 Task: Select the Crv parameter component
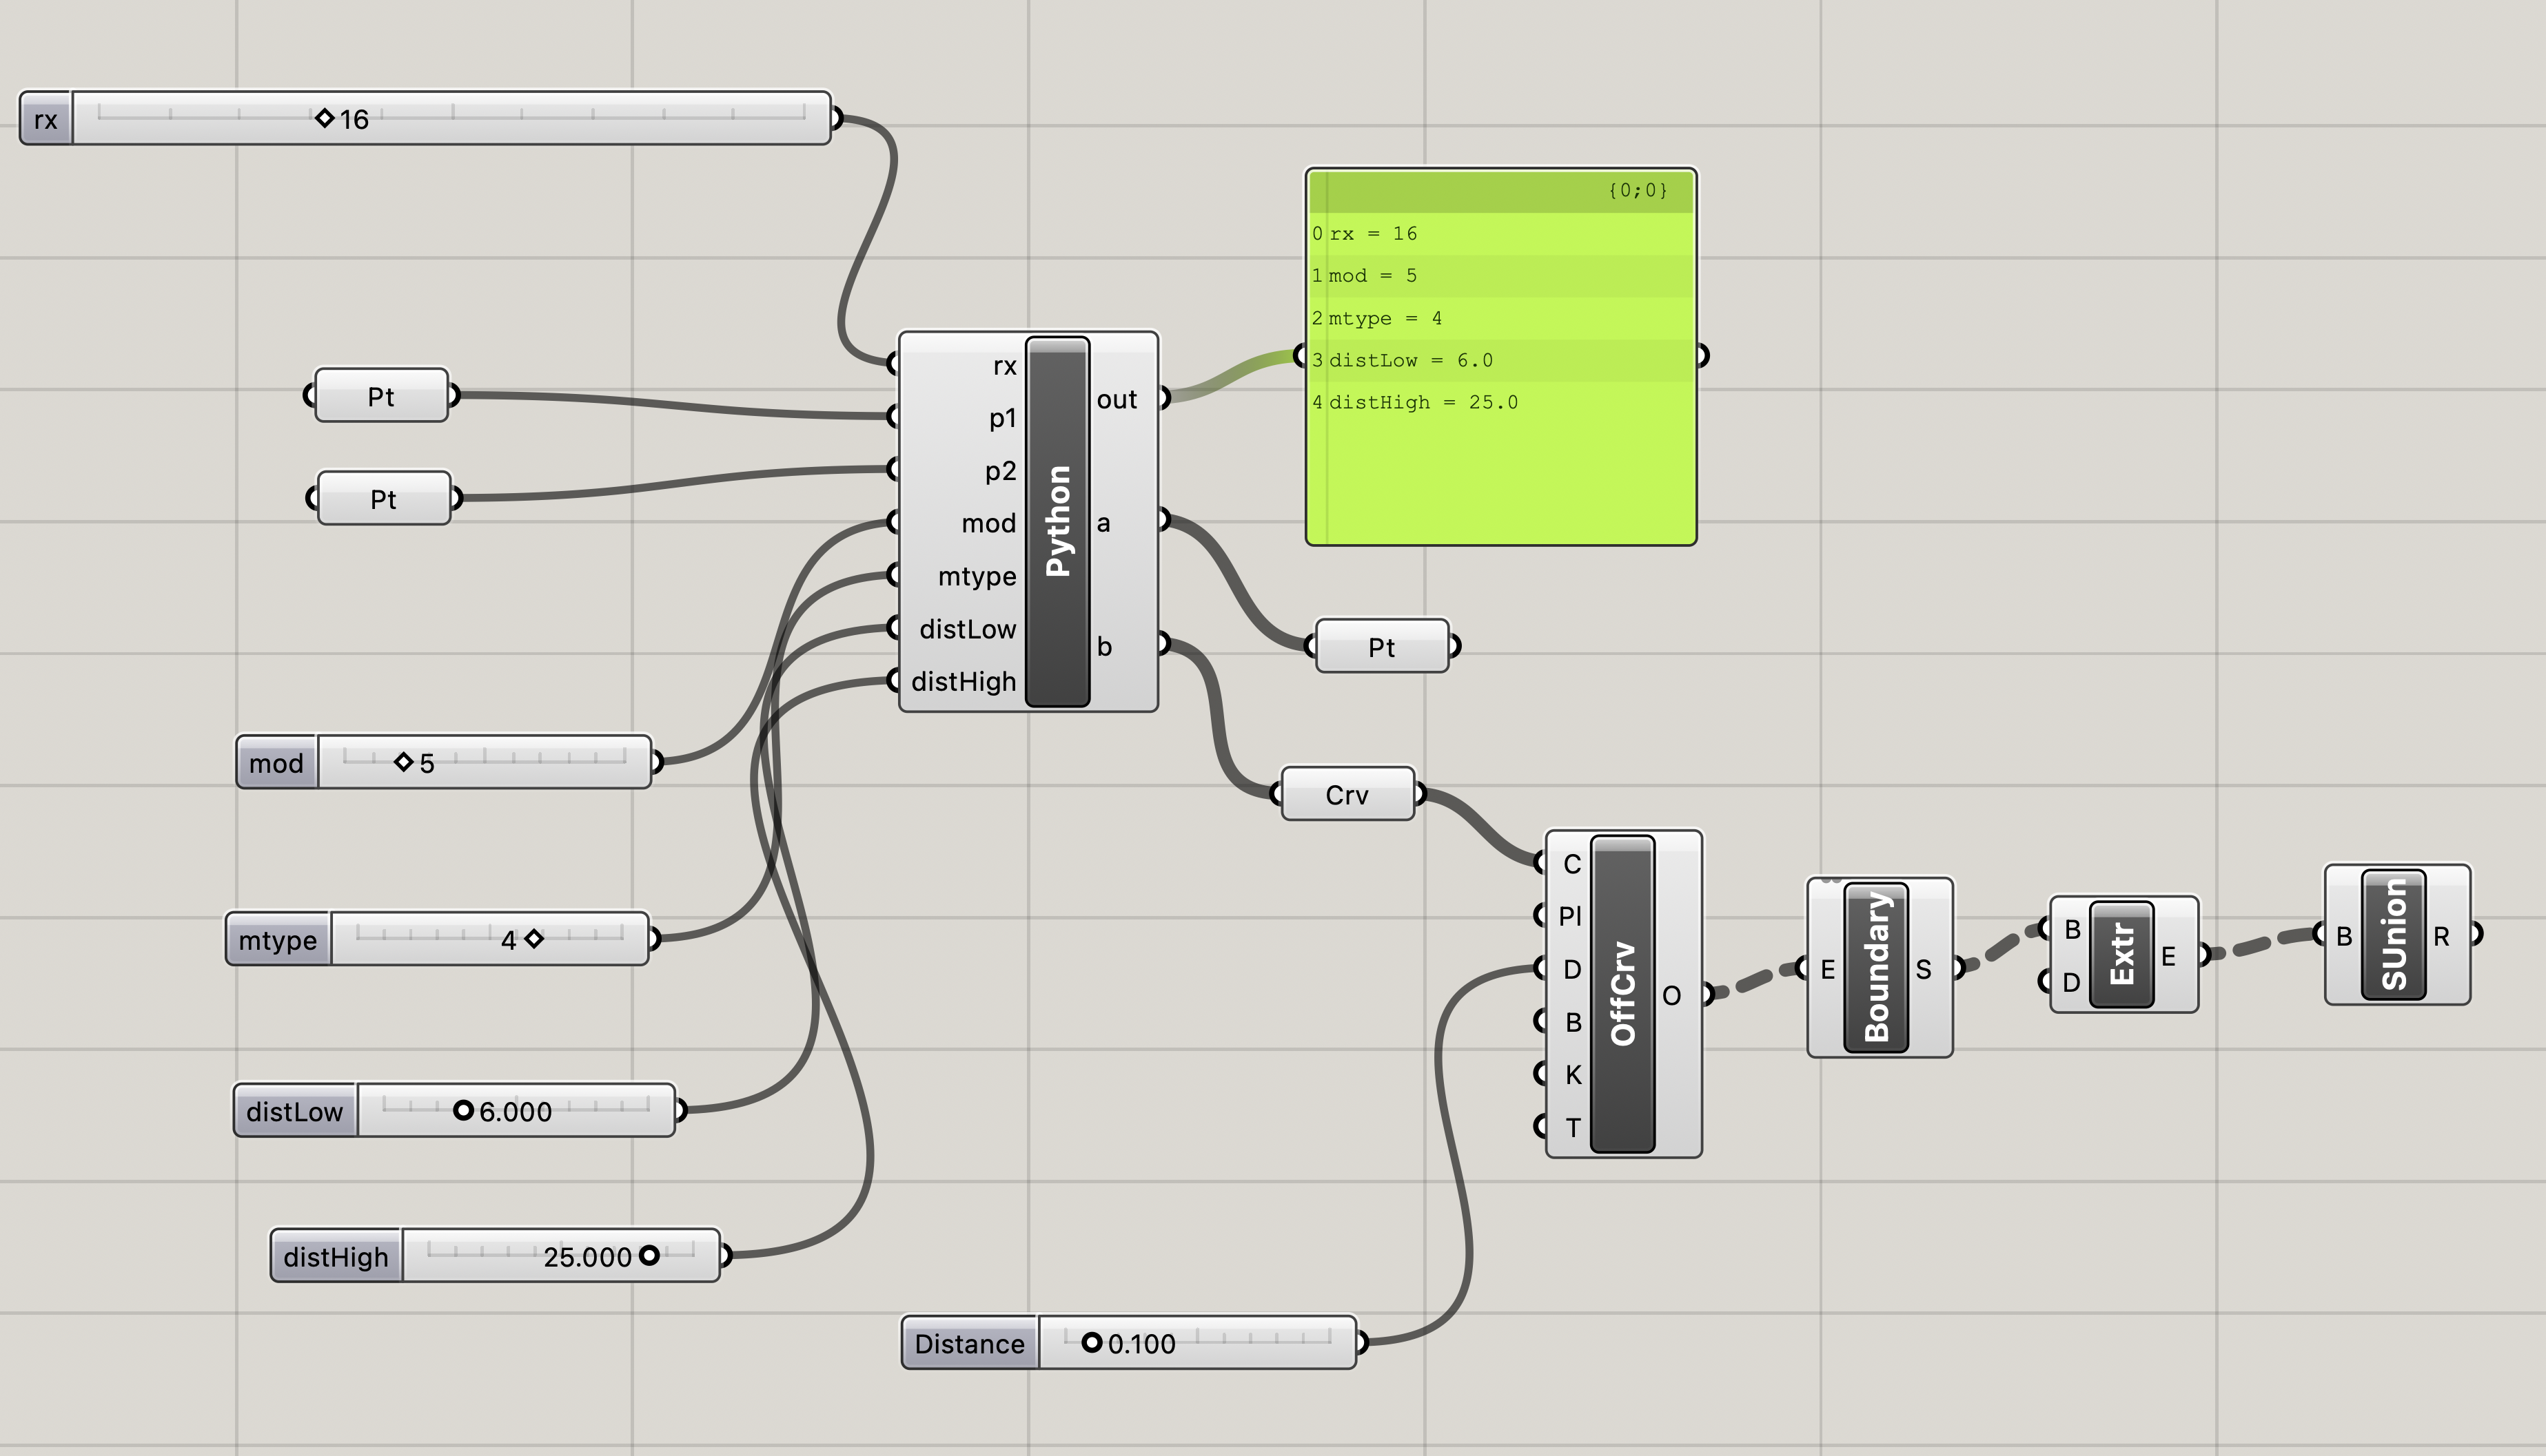1347,794
